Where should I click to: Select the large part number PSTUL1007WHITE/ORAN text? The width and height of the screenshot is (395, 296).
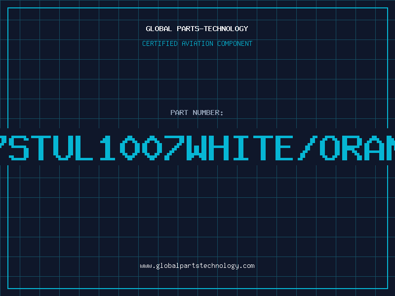coord(197,148)
